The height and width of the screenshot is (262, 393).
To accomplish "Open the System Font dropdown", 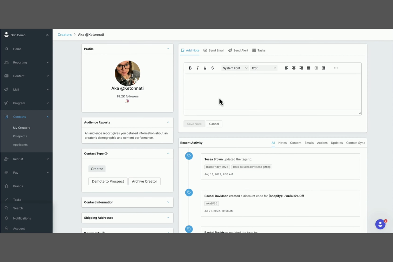I will click(234, 68).
